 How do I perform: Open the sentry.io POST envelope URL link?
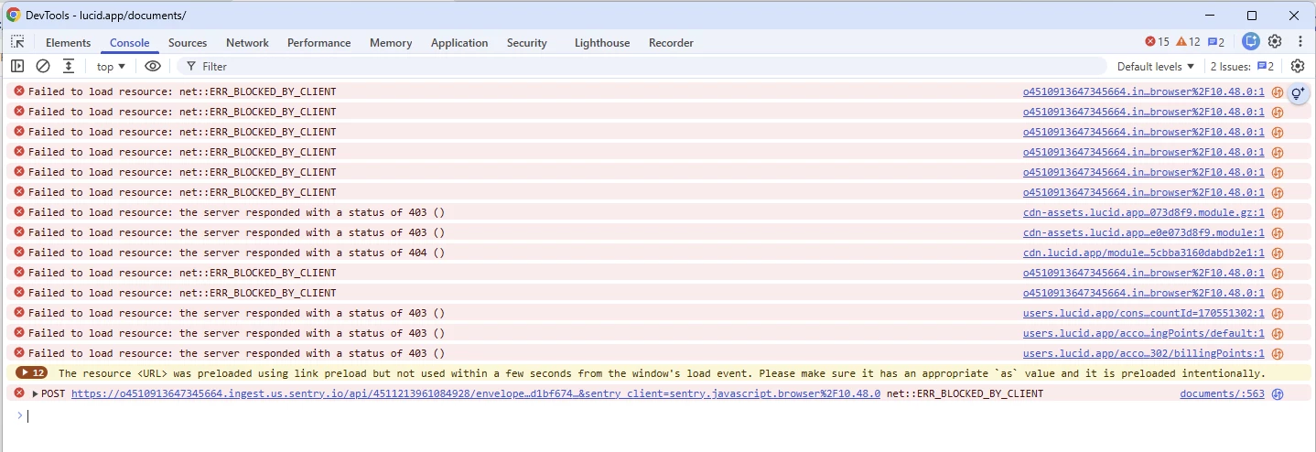click(x=476, y=393)
